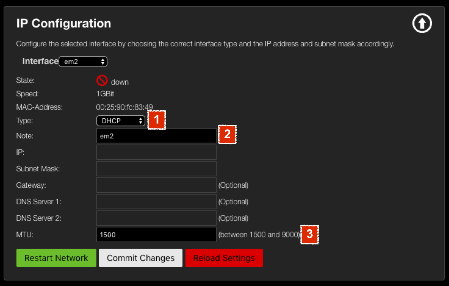Image resolution: width=449 pixels, height=286 pixels.
Task: Click the (Optional) hint beside DNS Server 1
Action: 233,202
